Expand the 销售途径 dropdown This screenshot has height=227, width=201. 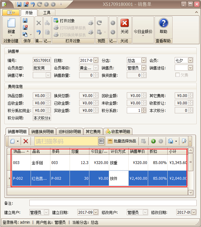pos(190,68)
